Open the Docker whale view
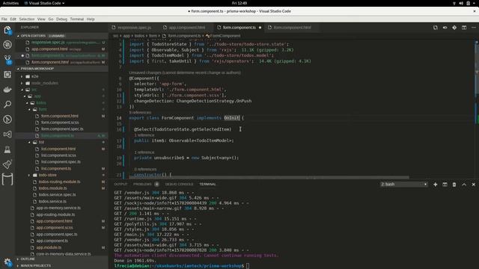The width and height of the screenshot is (479, 269). coord(7,90)
